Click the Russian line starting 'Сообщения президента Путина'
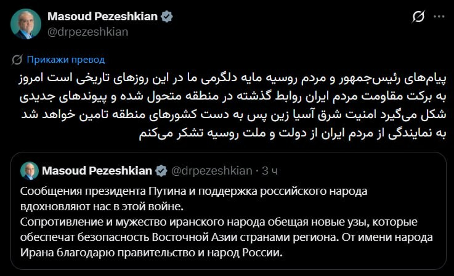Viewport: 454px width, 276px height. (193, 191)
